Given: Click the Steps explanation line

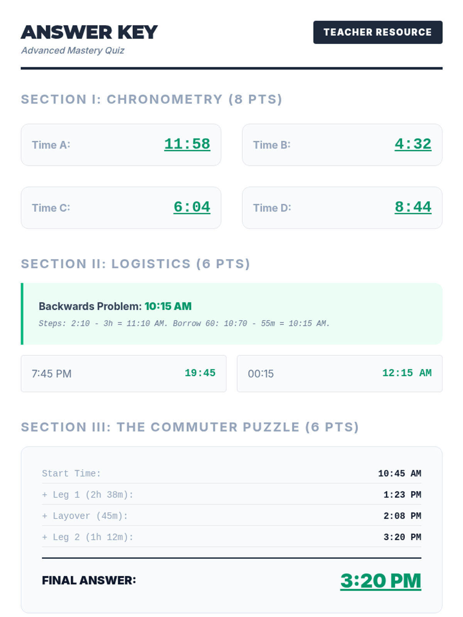Looking at the screenshot, I should [184, 324].
